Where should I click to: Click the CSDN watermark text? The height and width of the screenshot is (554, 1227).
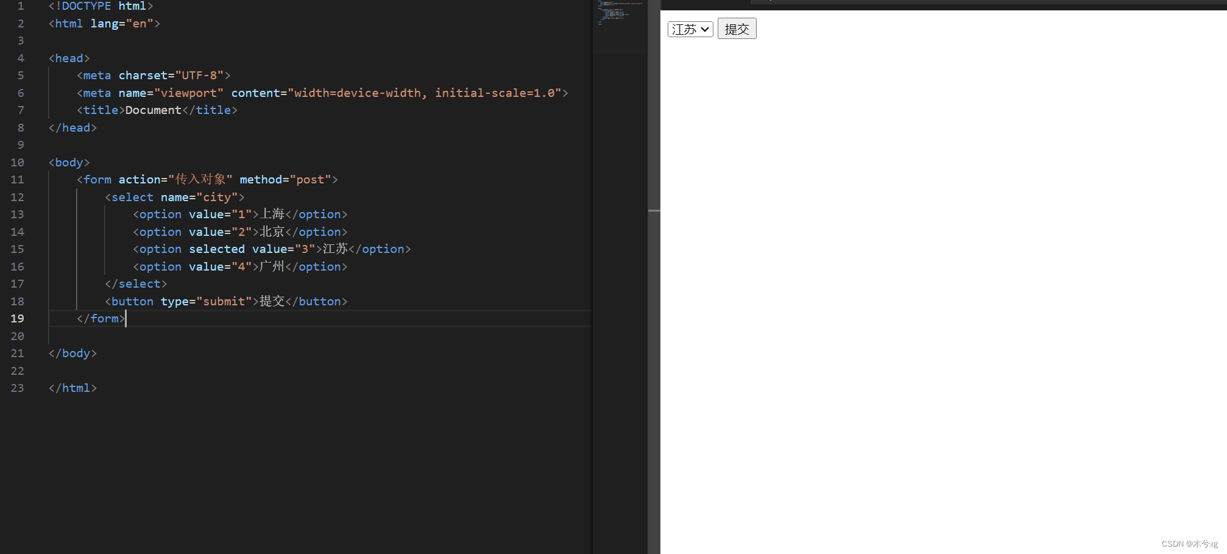click(1189, 544)
